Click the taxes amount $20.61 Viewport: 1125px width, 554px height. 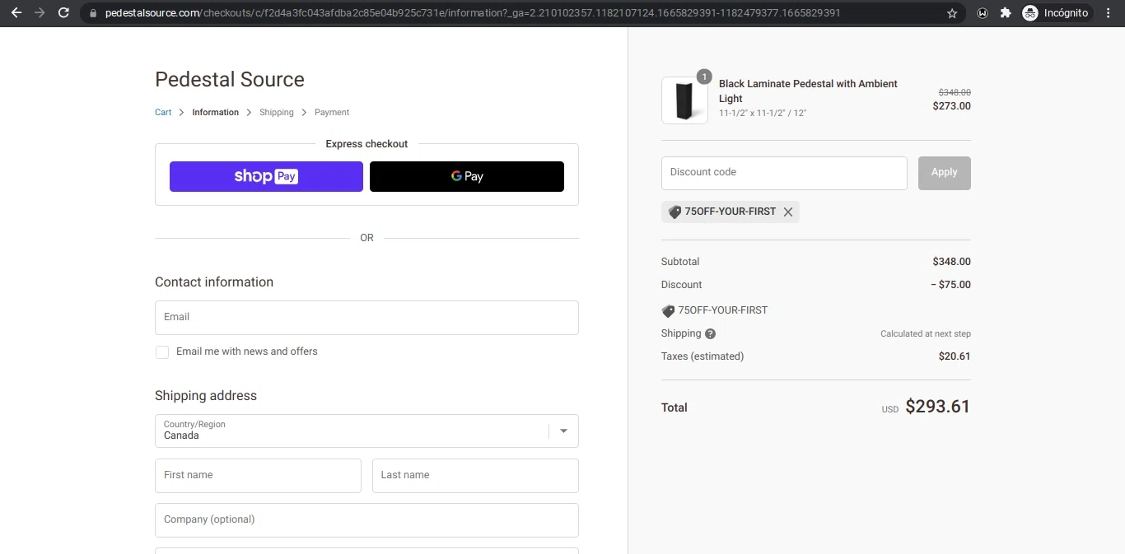955,356
